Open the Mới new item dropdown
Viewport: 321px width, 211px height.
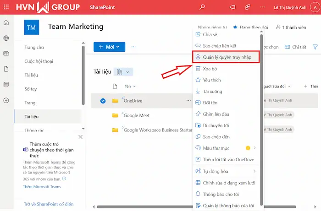pyautogui.click(x=109, y=47)
